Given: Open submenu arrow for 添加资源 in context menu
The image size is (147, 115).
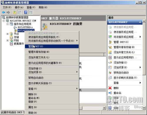Looking at the screenshot, I should (77, 72).
